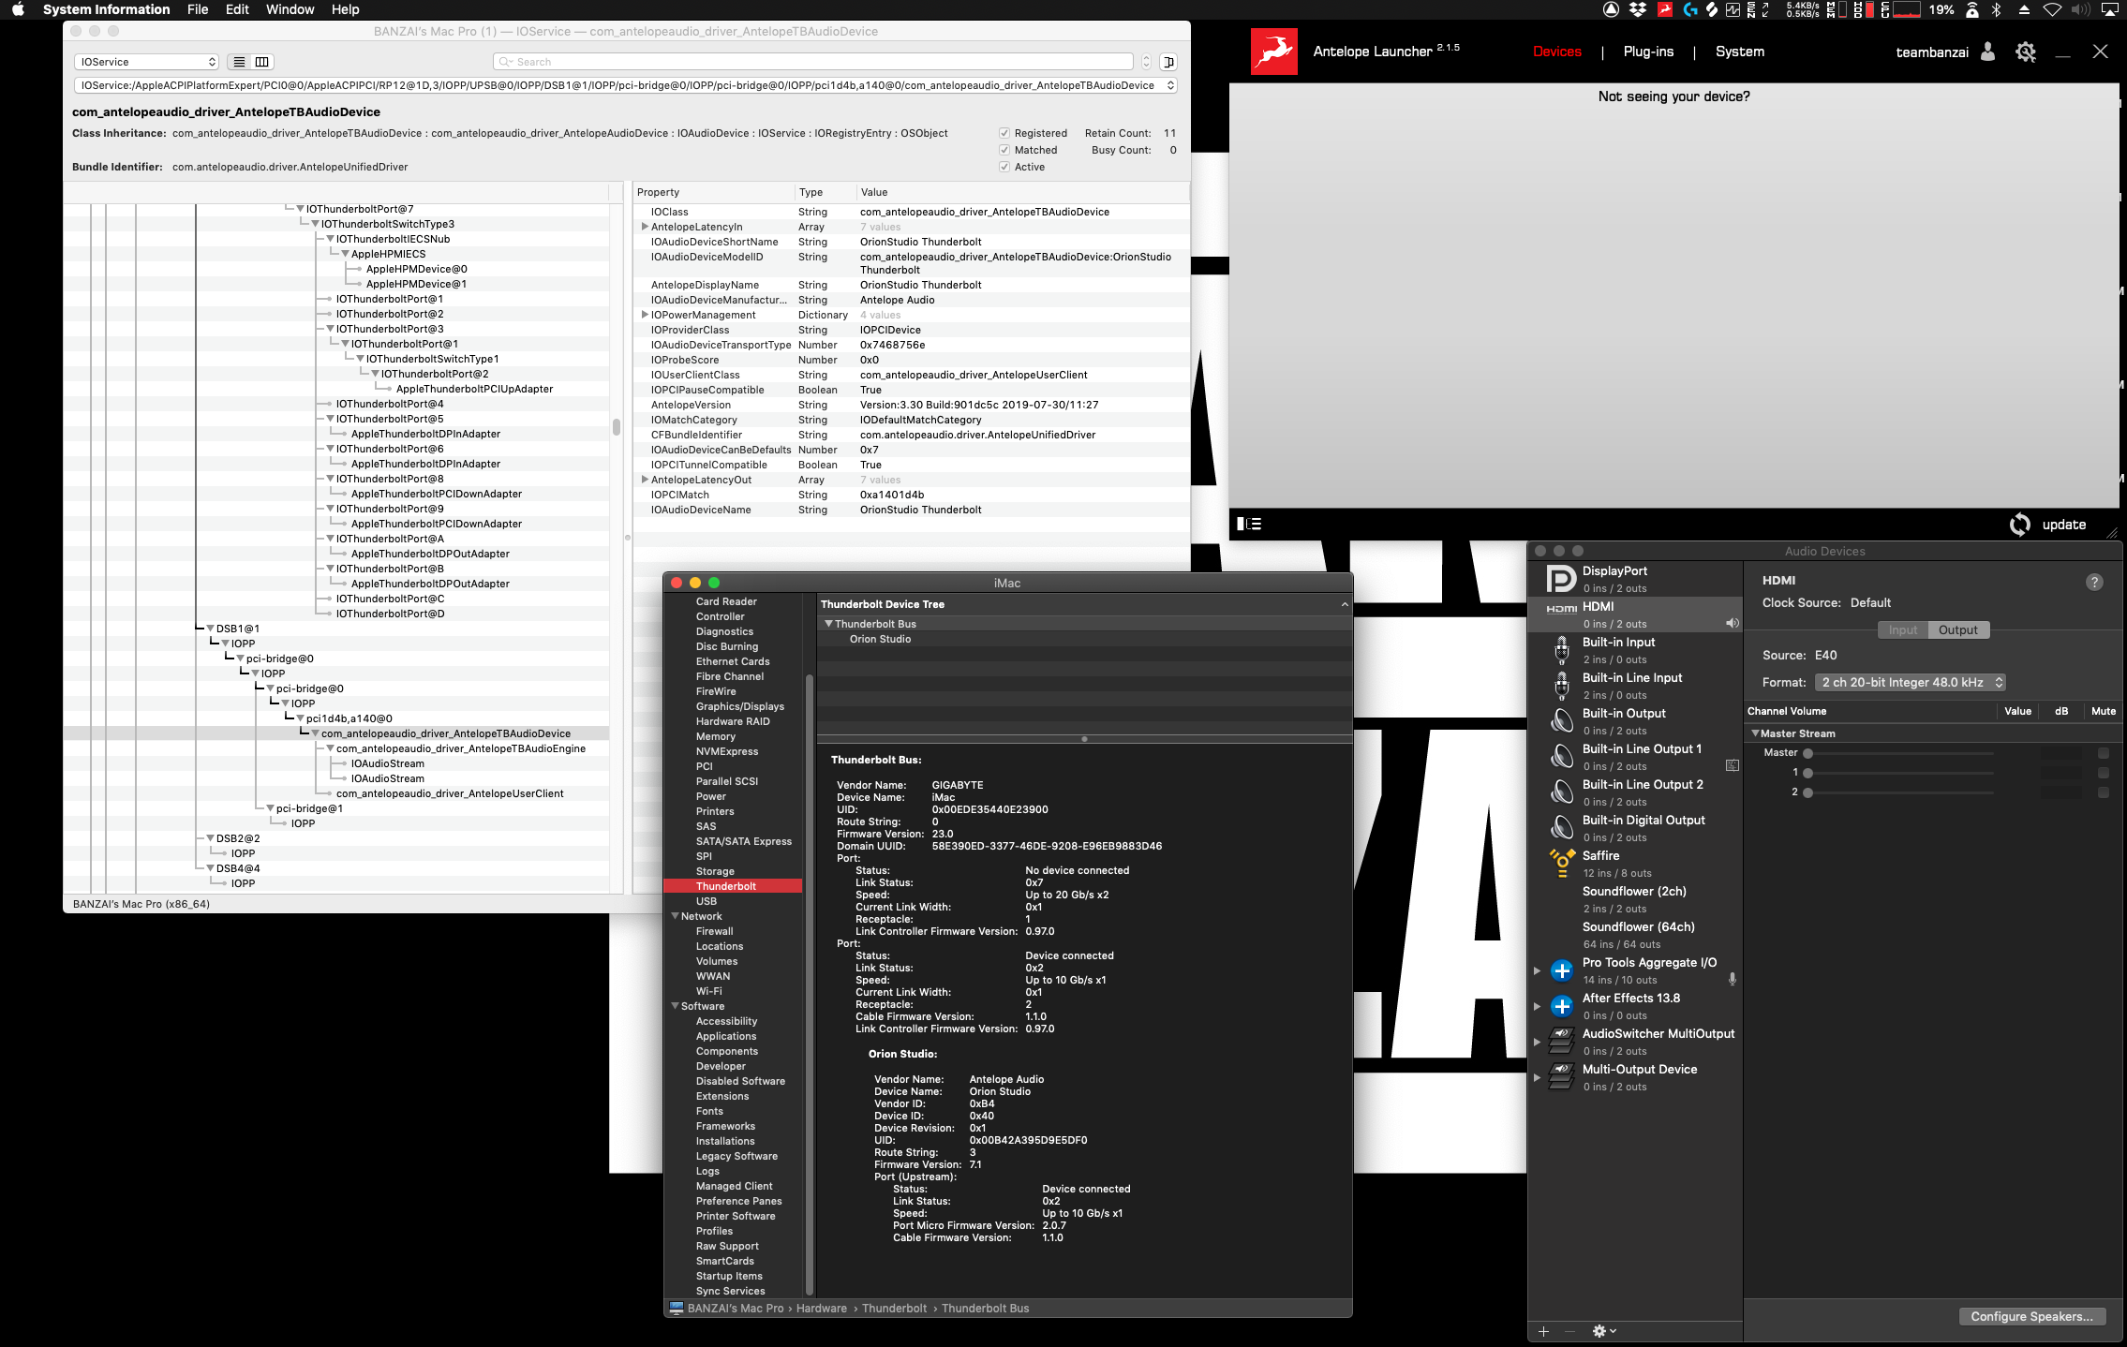
Task: Select USB in System Information sidebar
Action: pos(707,901)
